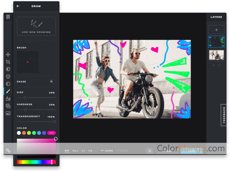Select the Draw brush tool icon
Screen dimensions: 230x172
pyautogui.click(x=8, y=91)
